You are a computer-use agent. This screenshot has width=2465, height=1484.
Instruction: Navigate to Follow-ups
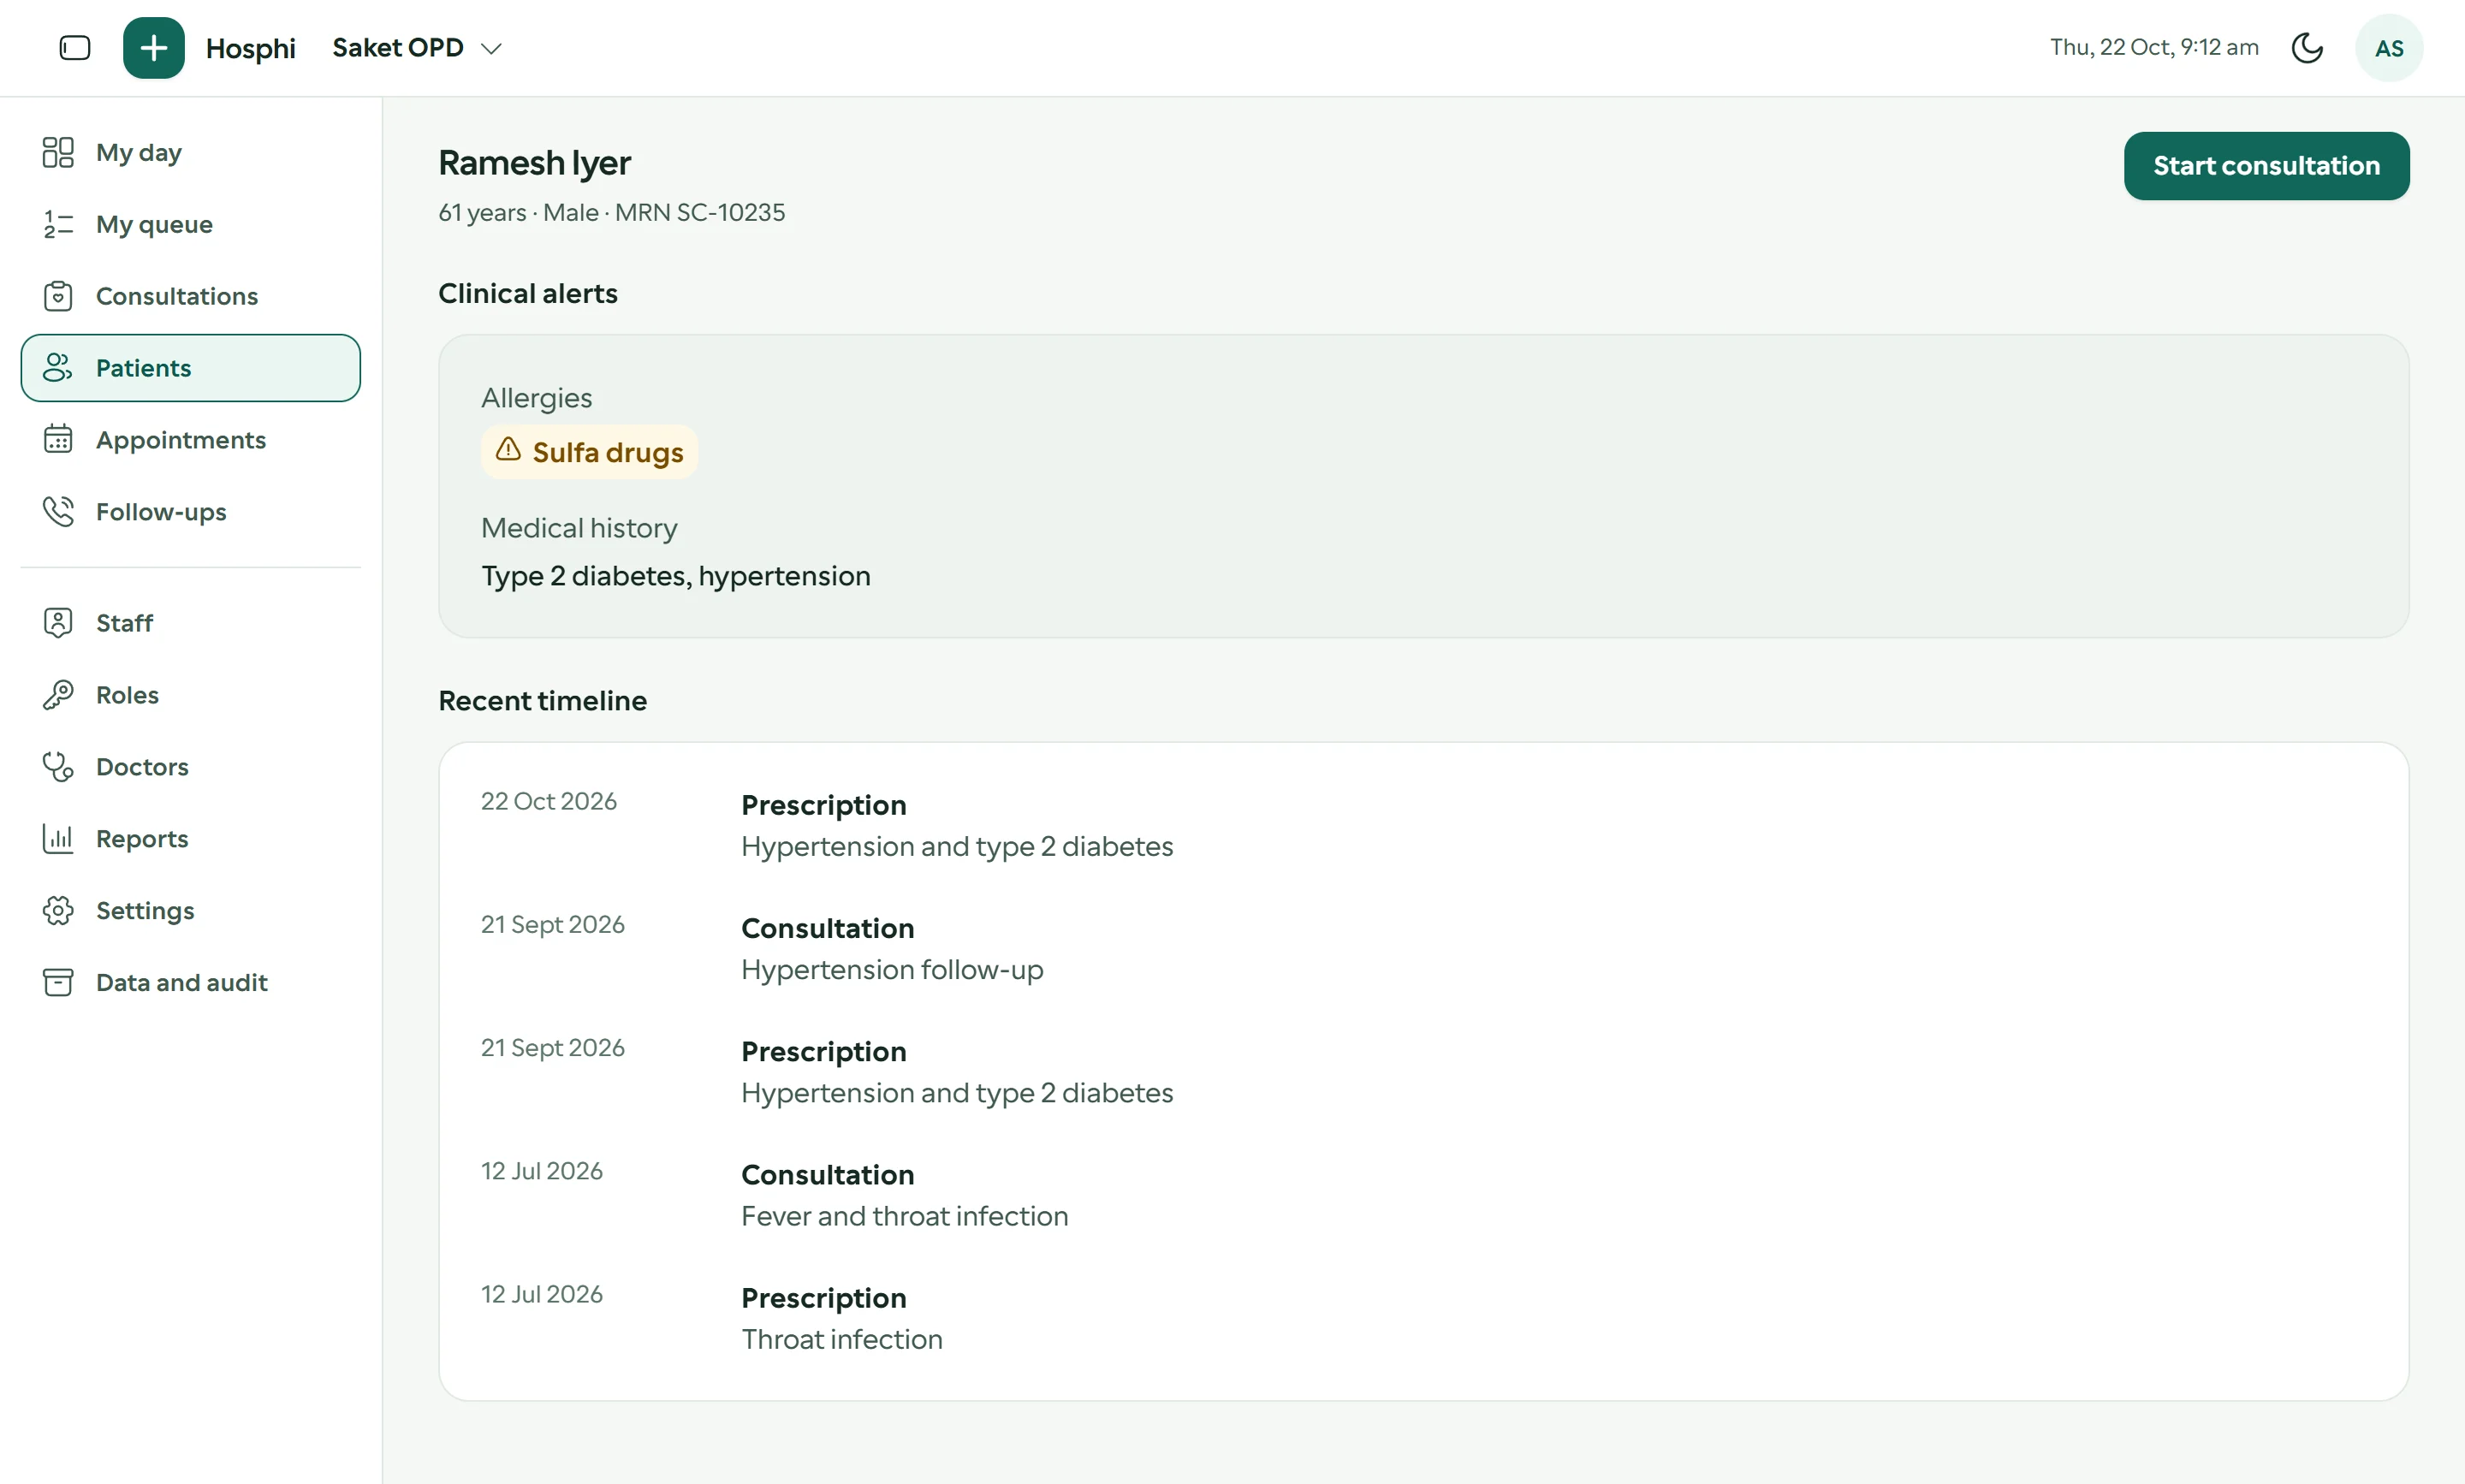pyautogui.click(x=190, y=512)
